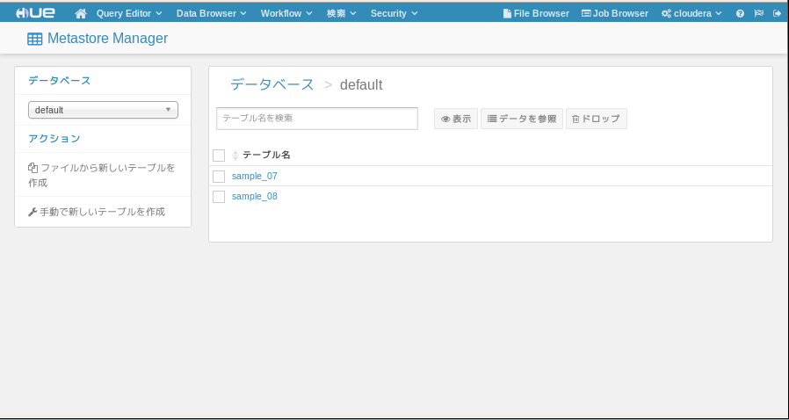Open the 検索 menu
Image resolution: width=789 pixels, height=420 pixels.
[341, 13]
